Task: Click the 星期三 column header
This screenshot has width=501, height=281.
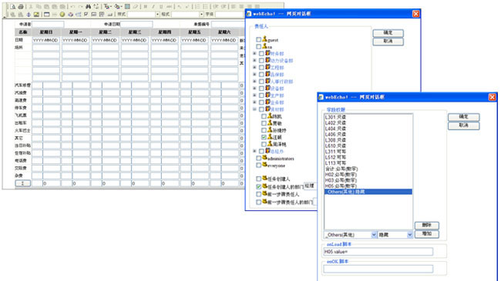Action: point(135,32)
